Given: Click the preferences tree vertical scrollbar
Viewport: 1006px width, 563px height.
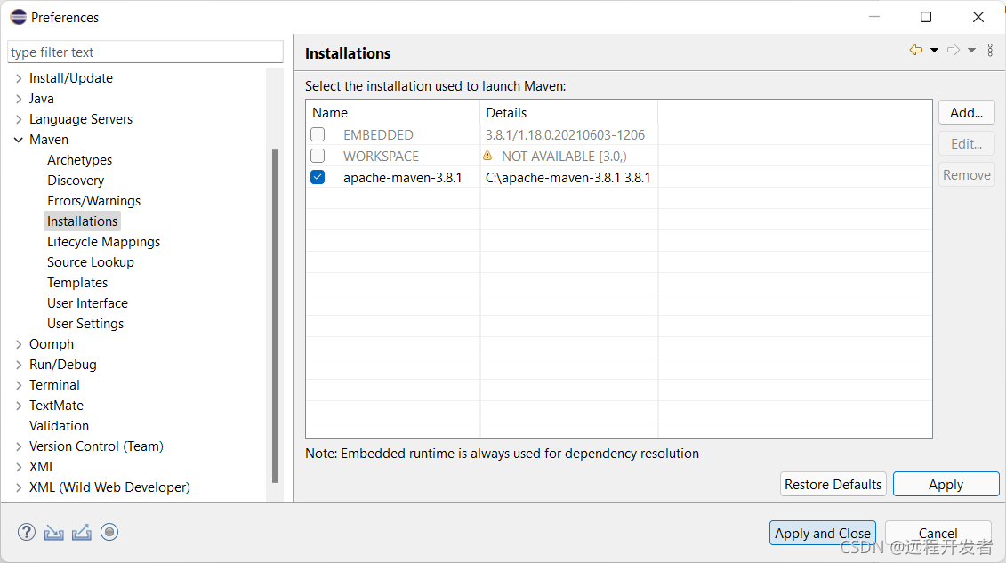Looking at the screenshot, I should [x=275, y=316].
